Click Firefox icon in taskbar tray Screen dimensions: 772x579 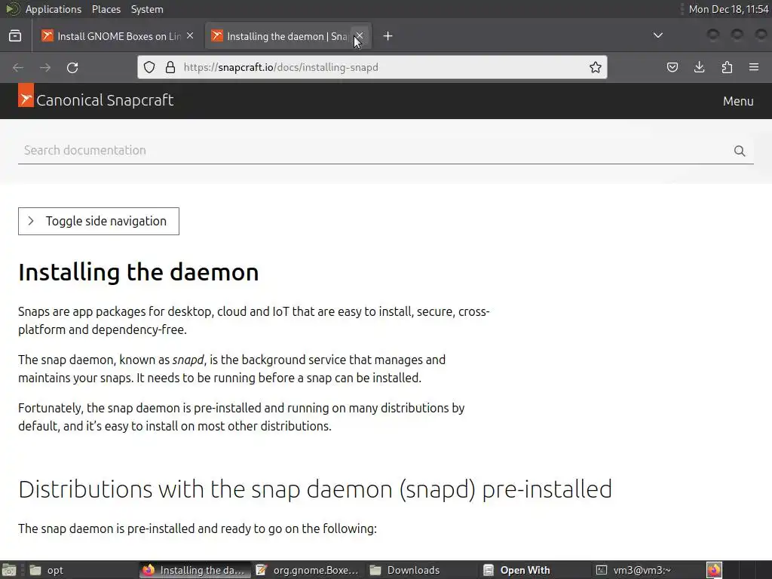714,570
